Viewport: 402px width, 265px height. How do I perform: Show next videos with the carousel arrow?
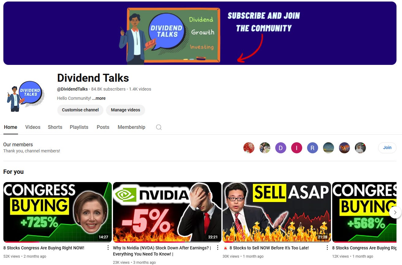(x=395, y=212)
